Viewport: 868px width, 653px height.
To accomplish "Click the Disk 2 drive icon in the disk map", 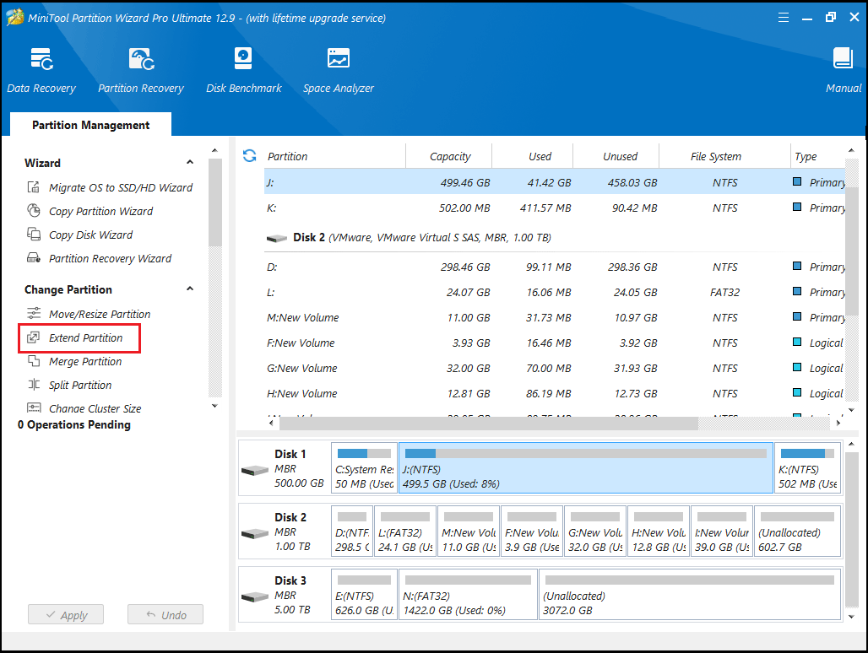I will (x=255, y=533).
